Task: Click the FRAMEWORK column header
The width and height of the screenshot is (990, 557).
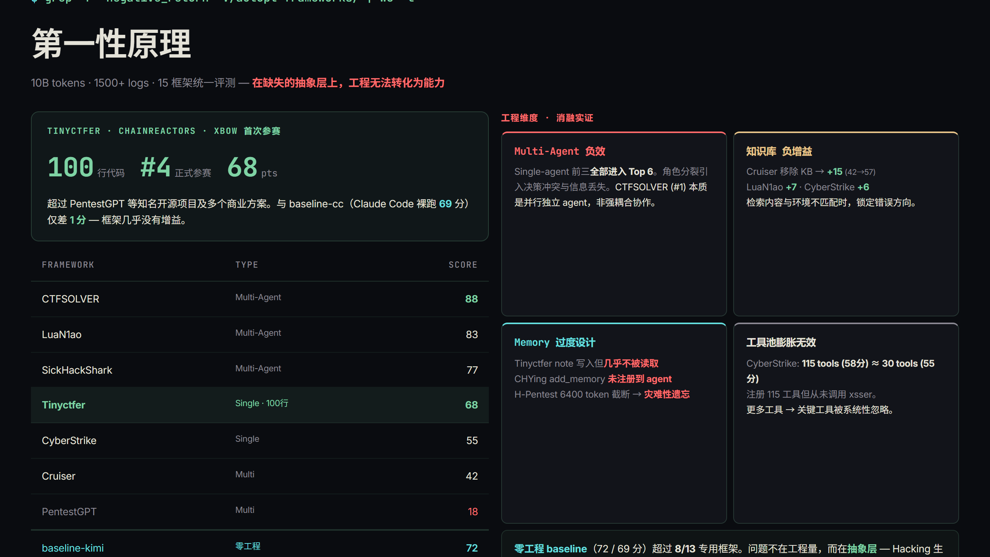Action: pyautogui.click(x=68, y=265)
